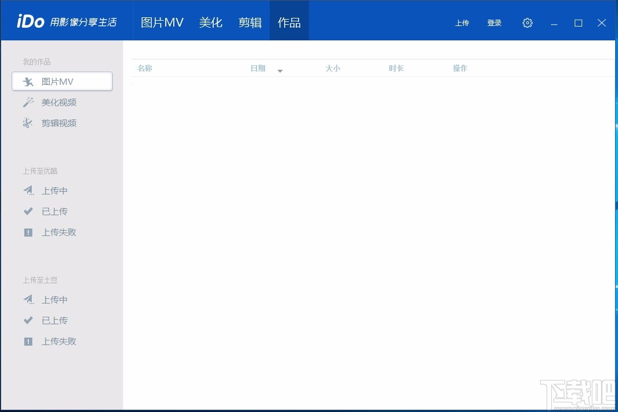This screenshot has width=618, height=412.
Task: Click exclamation icon under 上传至优酷
Action: (28, 233)
